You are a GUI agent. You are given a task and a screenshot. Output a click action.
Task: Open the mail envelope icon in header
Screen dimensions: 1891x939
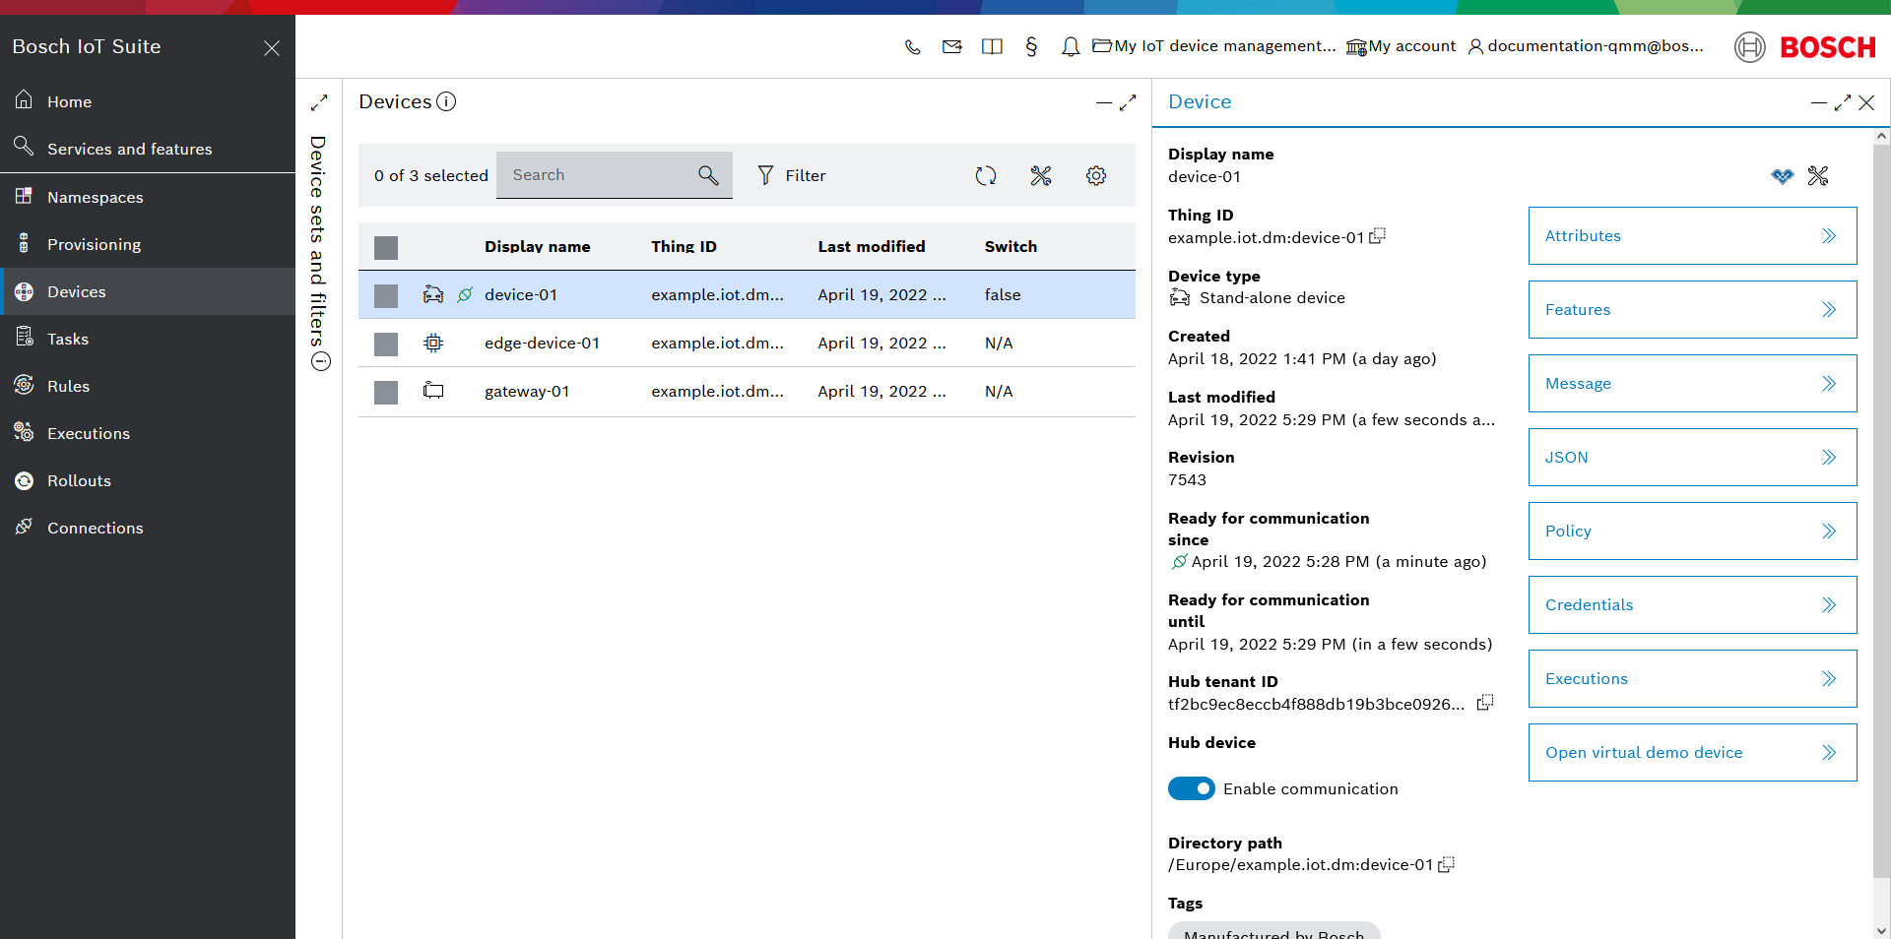click(x=951, y=46)
